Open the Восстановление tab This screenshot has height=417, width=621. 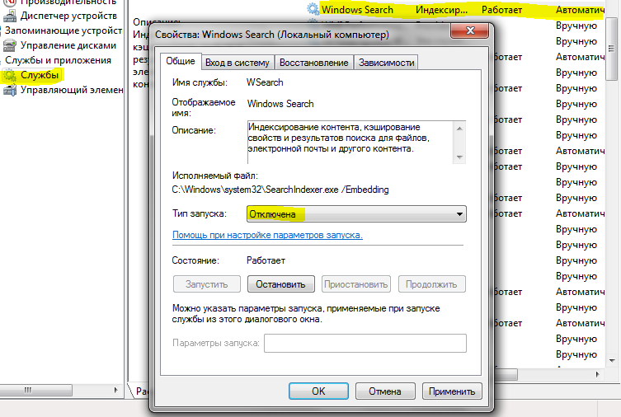(313, 63)
